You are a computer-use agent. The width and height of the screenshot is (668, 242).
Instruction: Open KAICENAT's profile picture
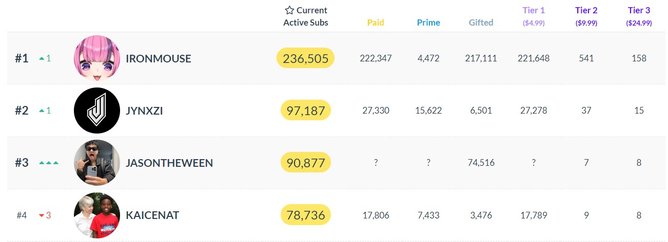point(97,215)
